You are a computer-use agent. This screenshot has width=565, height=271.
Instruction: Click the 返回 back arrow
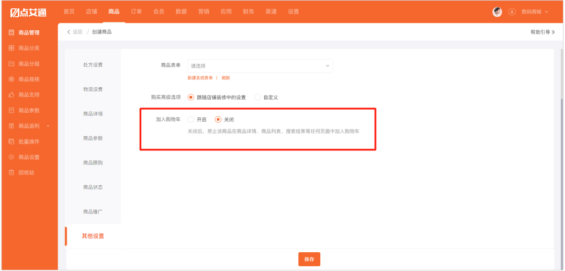pyautogui.click(x=69, y=32)
